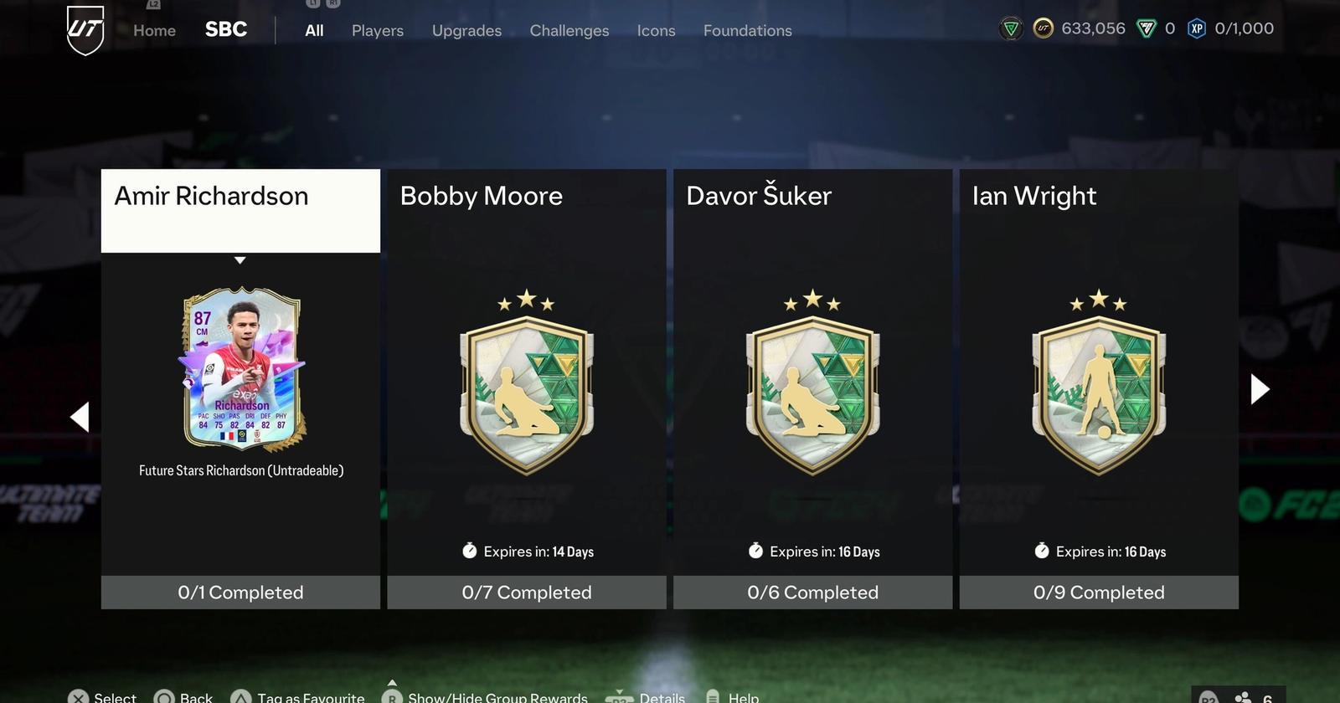
Task: Select Bobby Moore icon shield badge
Action: (x=527, y=382)
